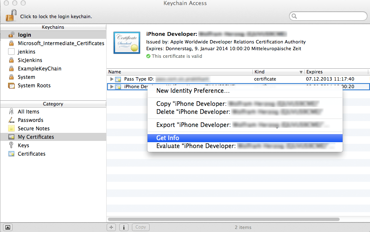The height and width of the screenshot is (232, 370).
Task: Expand the Pass Type ID certificate row
Action: pyautogui.click(x=112, y=79)
